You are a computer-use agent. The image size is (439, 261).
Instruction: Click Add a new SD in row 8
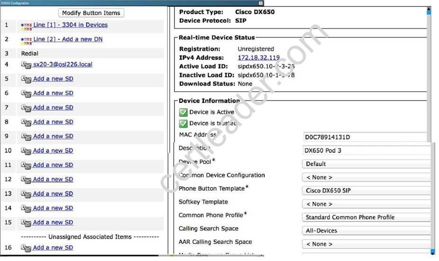(53, 121)
